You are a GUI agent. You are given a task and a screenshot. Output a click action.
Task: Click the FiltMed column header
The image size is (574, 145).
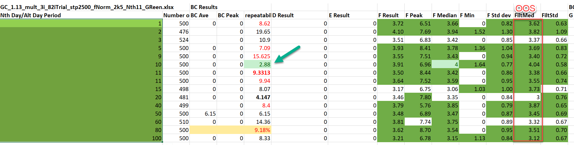524,16
